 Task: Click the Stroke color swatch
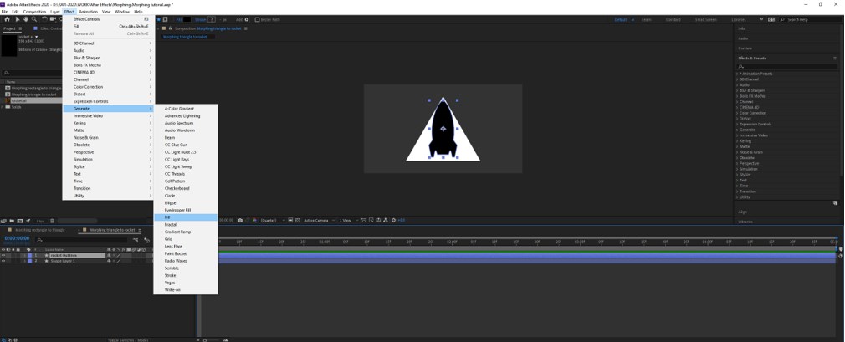(x=211, y=19)
